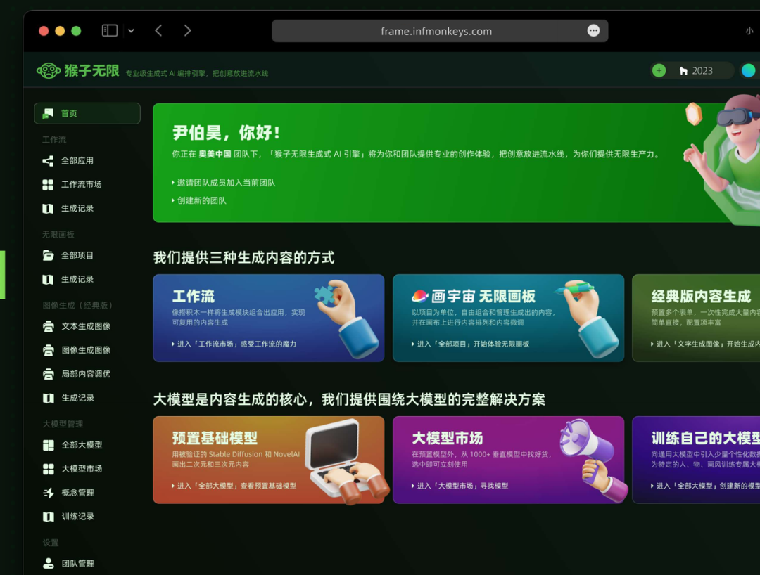Image resolution: width=760 pixels, height=575 pixels.
Task: Select the 工作流市场 grid icon
Action: 48,184
